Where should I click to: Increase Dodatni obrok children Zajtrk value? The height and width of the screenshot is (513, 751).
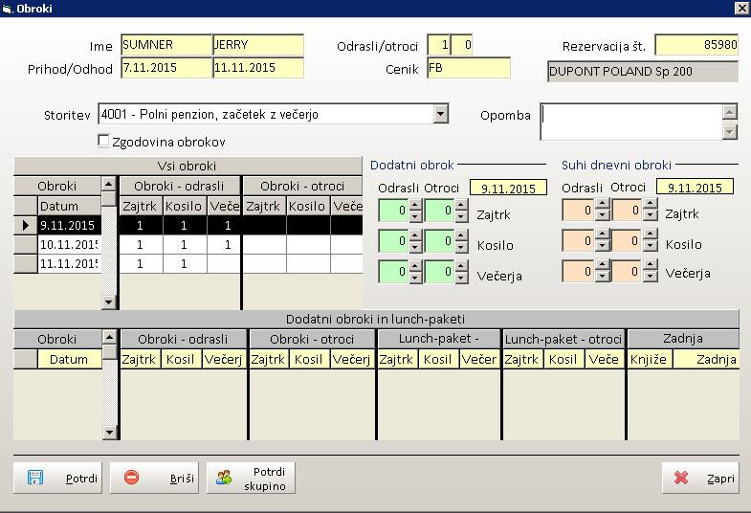(461, 205)
